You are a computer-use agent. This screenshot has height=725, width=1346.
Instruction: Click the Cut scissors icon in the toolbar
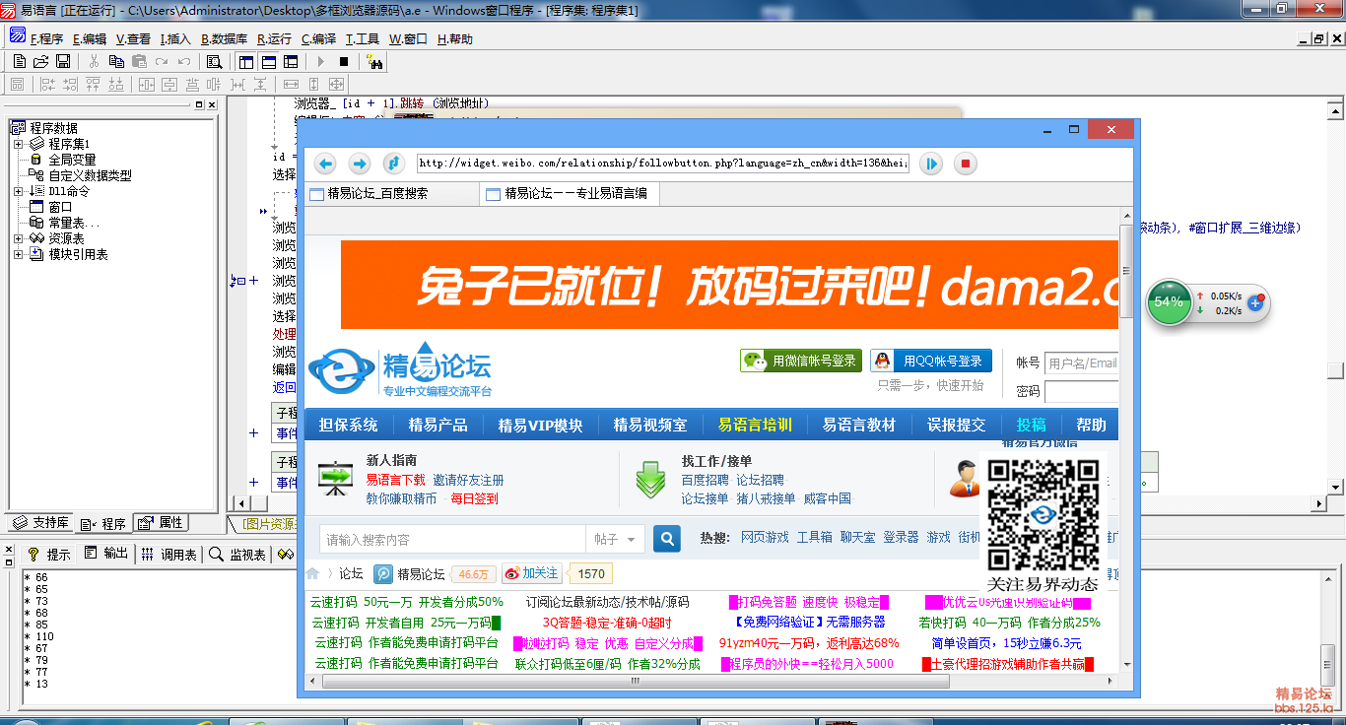[x=94, y=61]
